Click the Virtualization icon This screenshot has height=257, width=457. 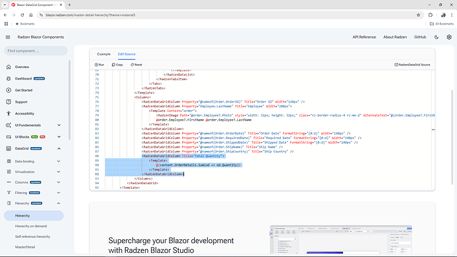pyautogui.click(x=9, y=172)
